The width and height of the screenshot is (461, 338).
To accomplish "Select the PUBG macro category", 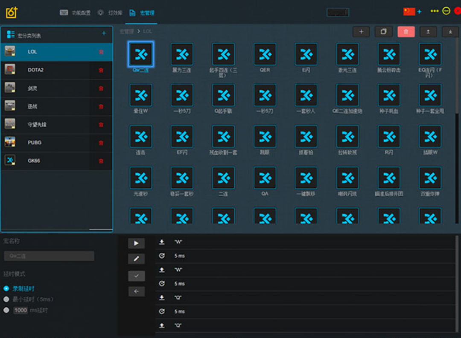I will pos(35,143).
